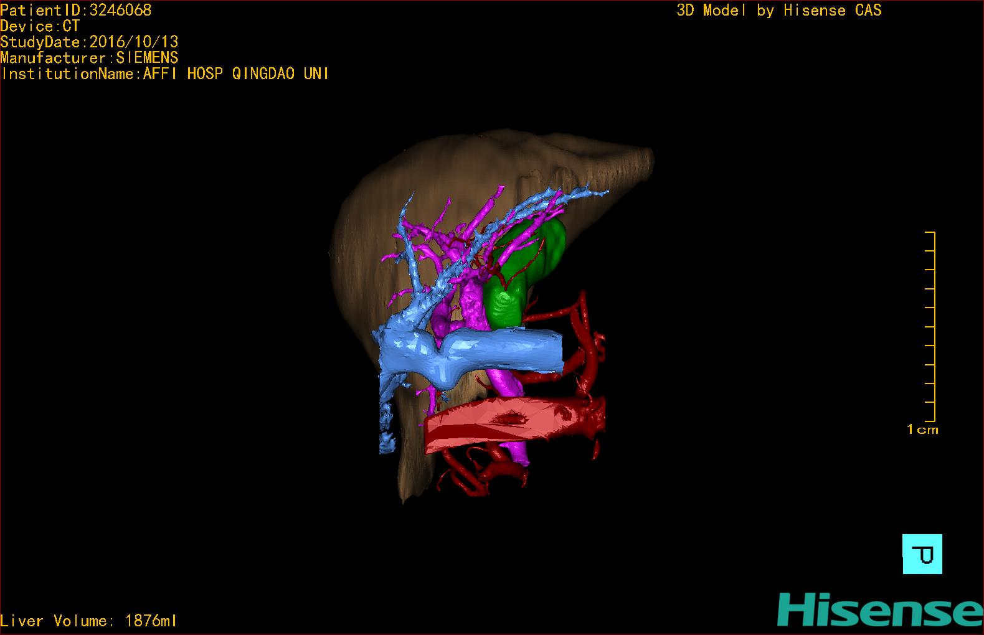
Task: Click the 1cm scale ruler
Action: tap(930, 326)
